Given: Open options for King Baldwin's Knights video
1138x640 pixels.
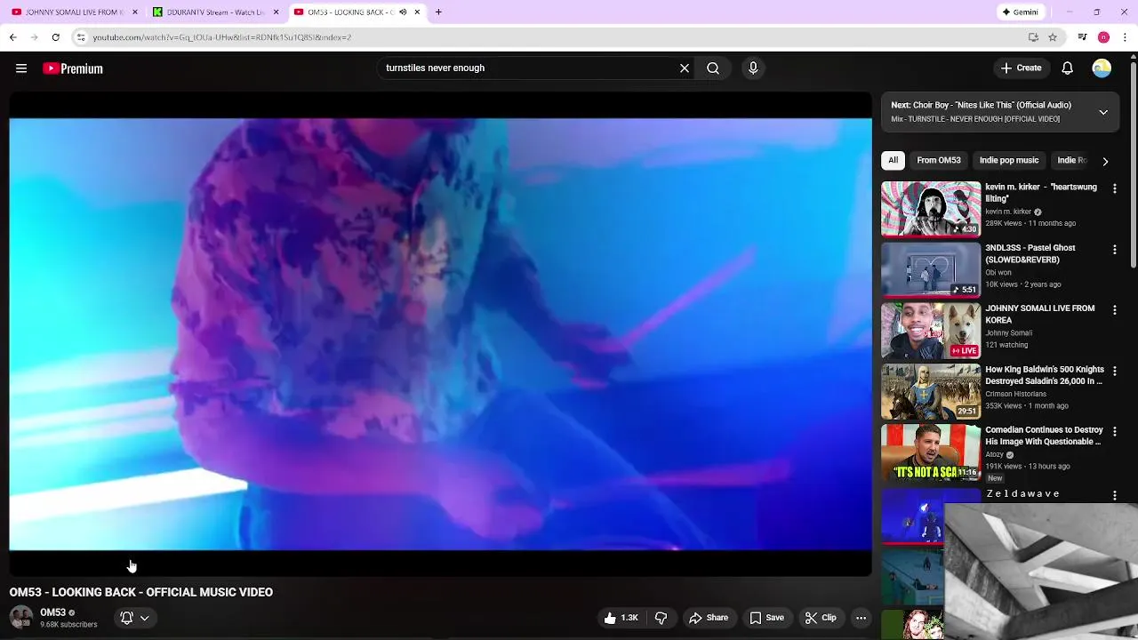Looking at the screenshot, I should coord(1114,371).
